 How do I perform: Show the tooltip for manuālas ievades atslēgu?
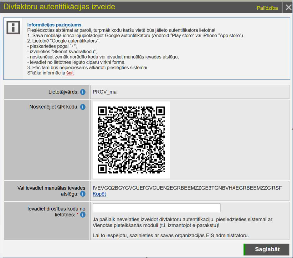[83, 194]
